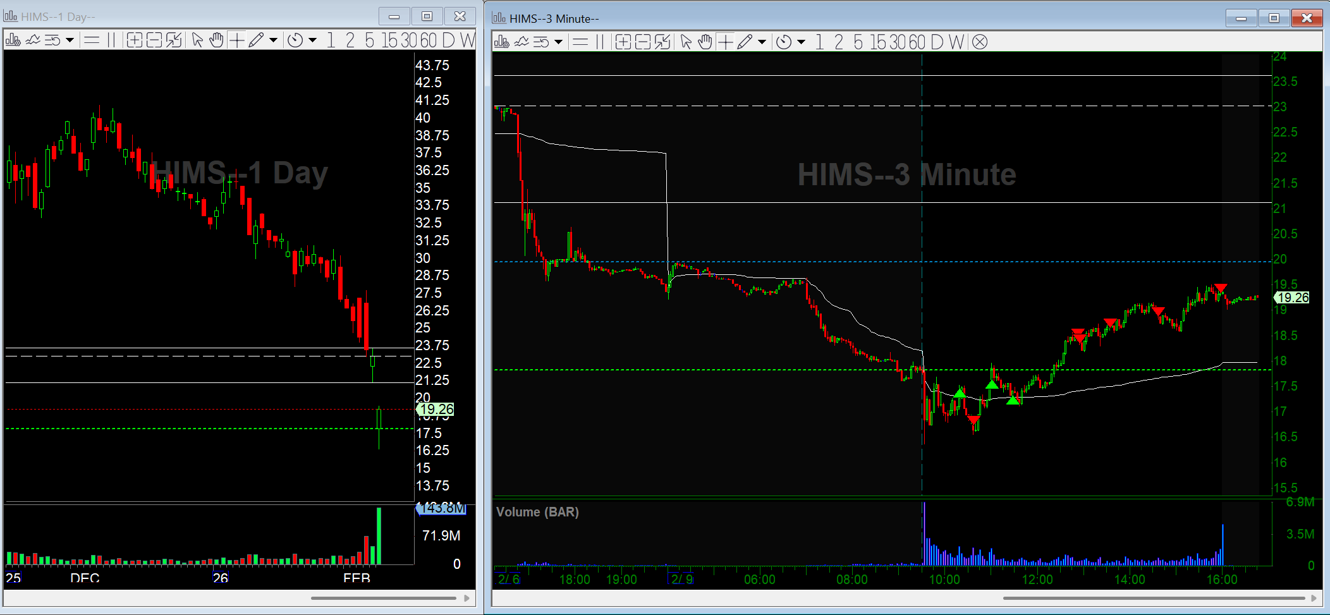Select hand pan tool in 1 Day window
The image size is (1330, 615).
point(216,40)
